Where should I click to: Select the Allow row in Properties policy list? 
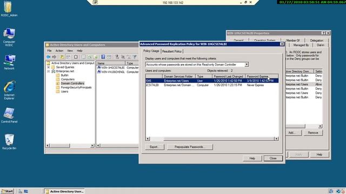pyautogui.click(x=304, y=85)
